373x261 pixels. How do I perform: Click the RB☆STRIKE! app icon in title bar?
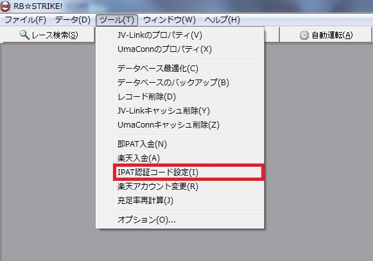tap(5, 6)
